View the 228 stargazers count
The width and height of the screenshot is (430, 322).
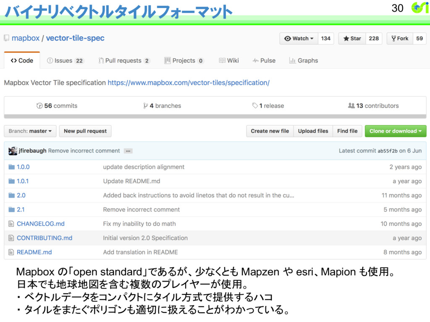[374, 39]
